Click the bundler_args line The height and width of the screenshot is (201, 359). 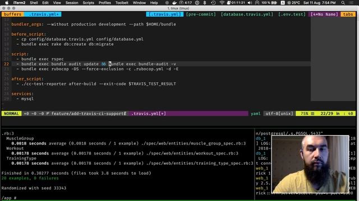94,24
